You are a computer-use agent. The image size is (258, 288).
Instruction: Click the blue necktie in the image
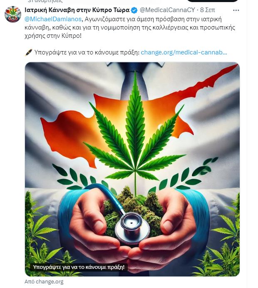tap(136, 81)
